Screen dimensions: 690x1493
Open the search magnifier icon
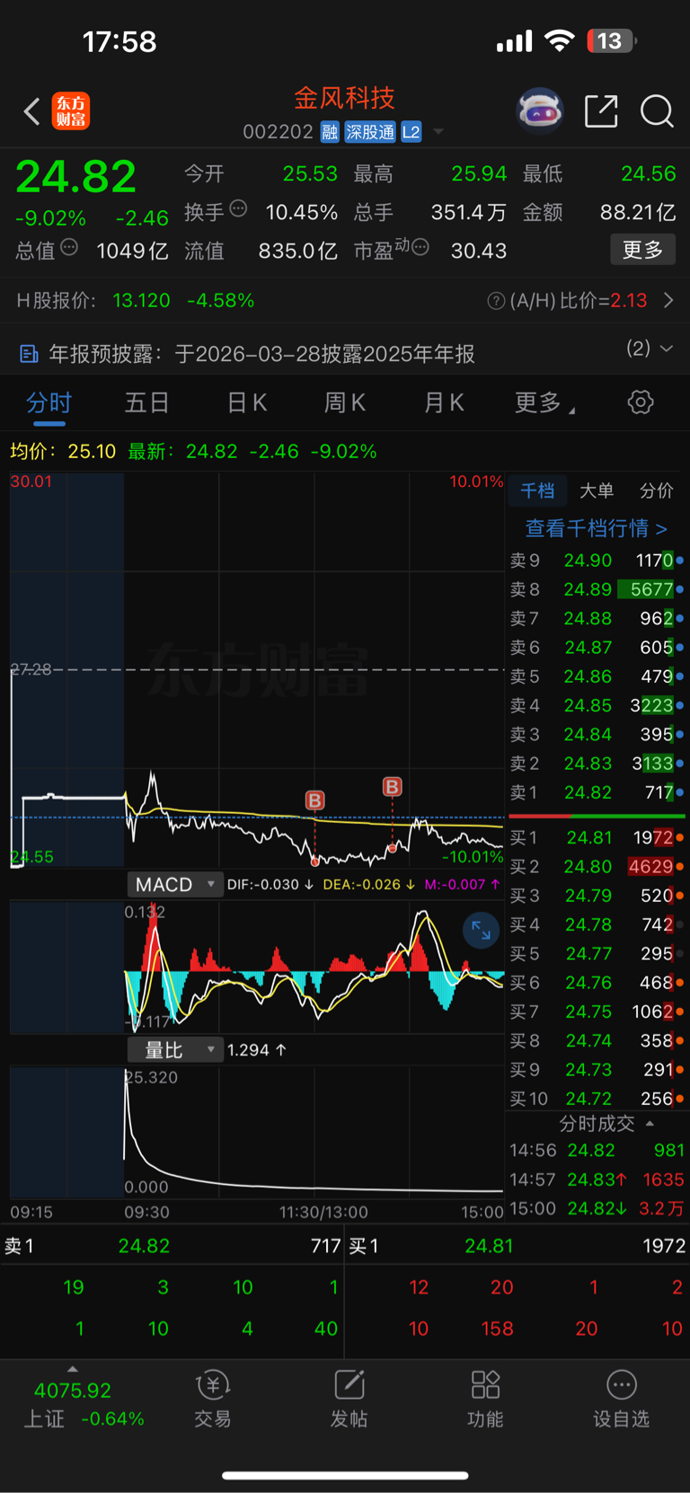[657, 111]
